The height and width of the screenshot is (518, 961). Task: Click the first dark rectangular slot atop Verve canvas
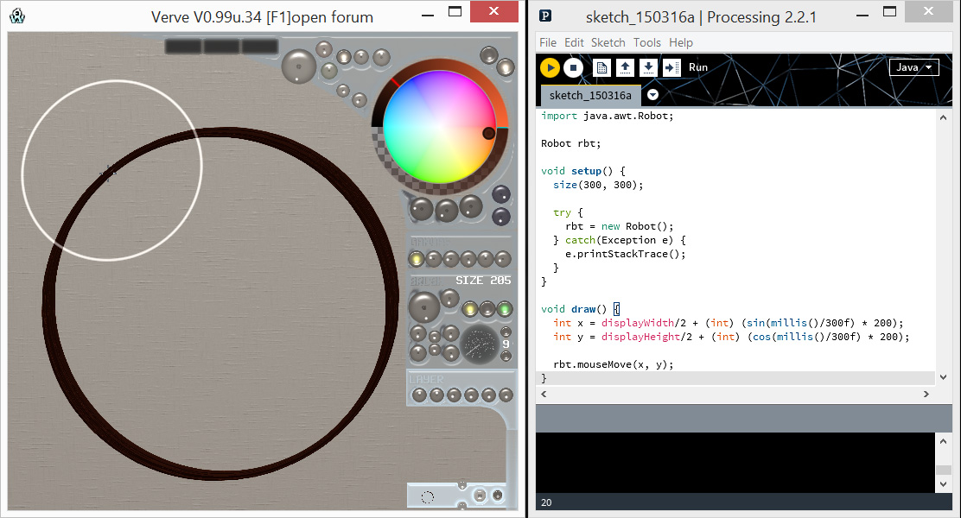point(182,47)
